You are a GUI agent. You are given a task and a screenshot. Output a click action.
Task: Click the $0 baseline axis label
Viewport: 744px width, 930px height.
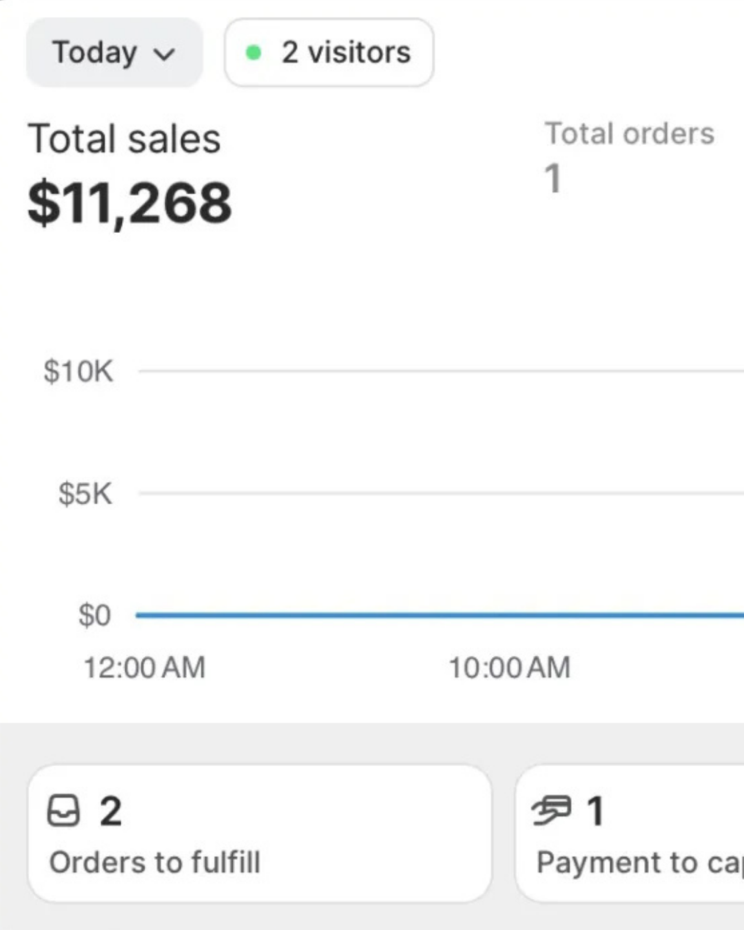[x=94, y=615]
